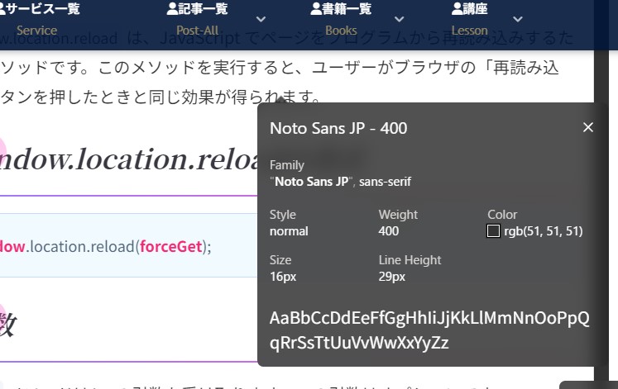Click the rgb(51, 51, 51) color swatch
The width and height of the screenshot is (618, 389).
pyautogui.click(x=494, y=231)
